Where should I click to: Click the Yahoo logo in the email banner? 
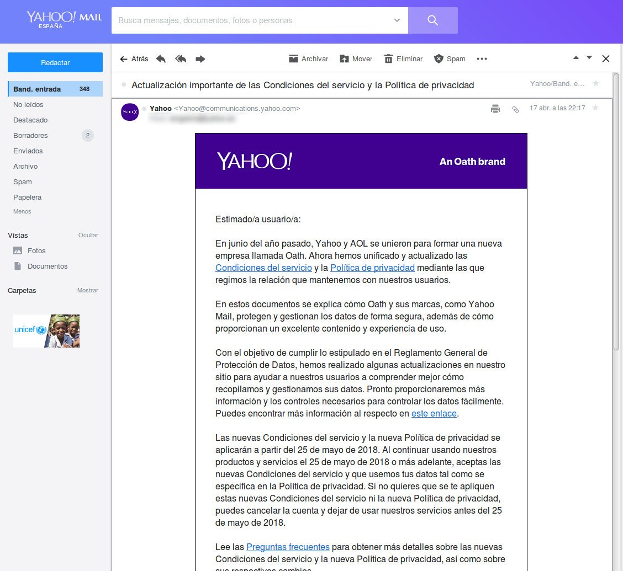[255, 161]
